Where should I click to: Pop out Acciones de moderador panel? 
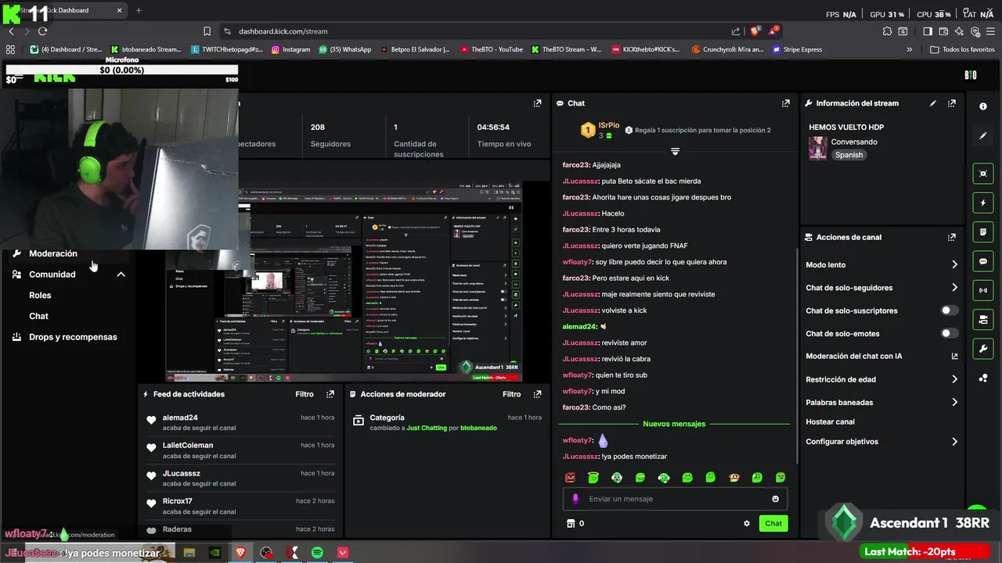(x=537, y=394)
